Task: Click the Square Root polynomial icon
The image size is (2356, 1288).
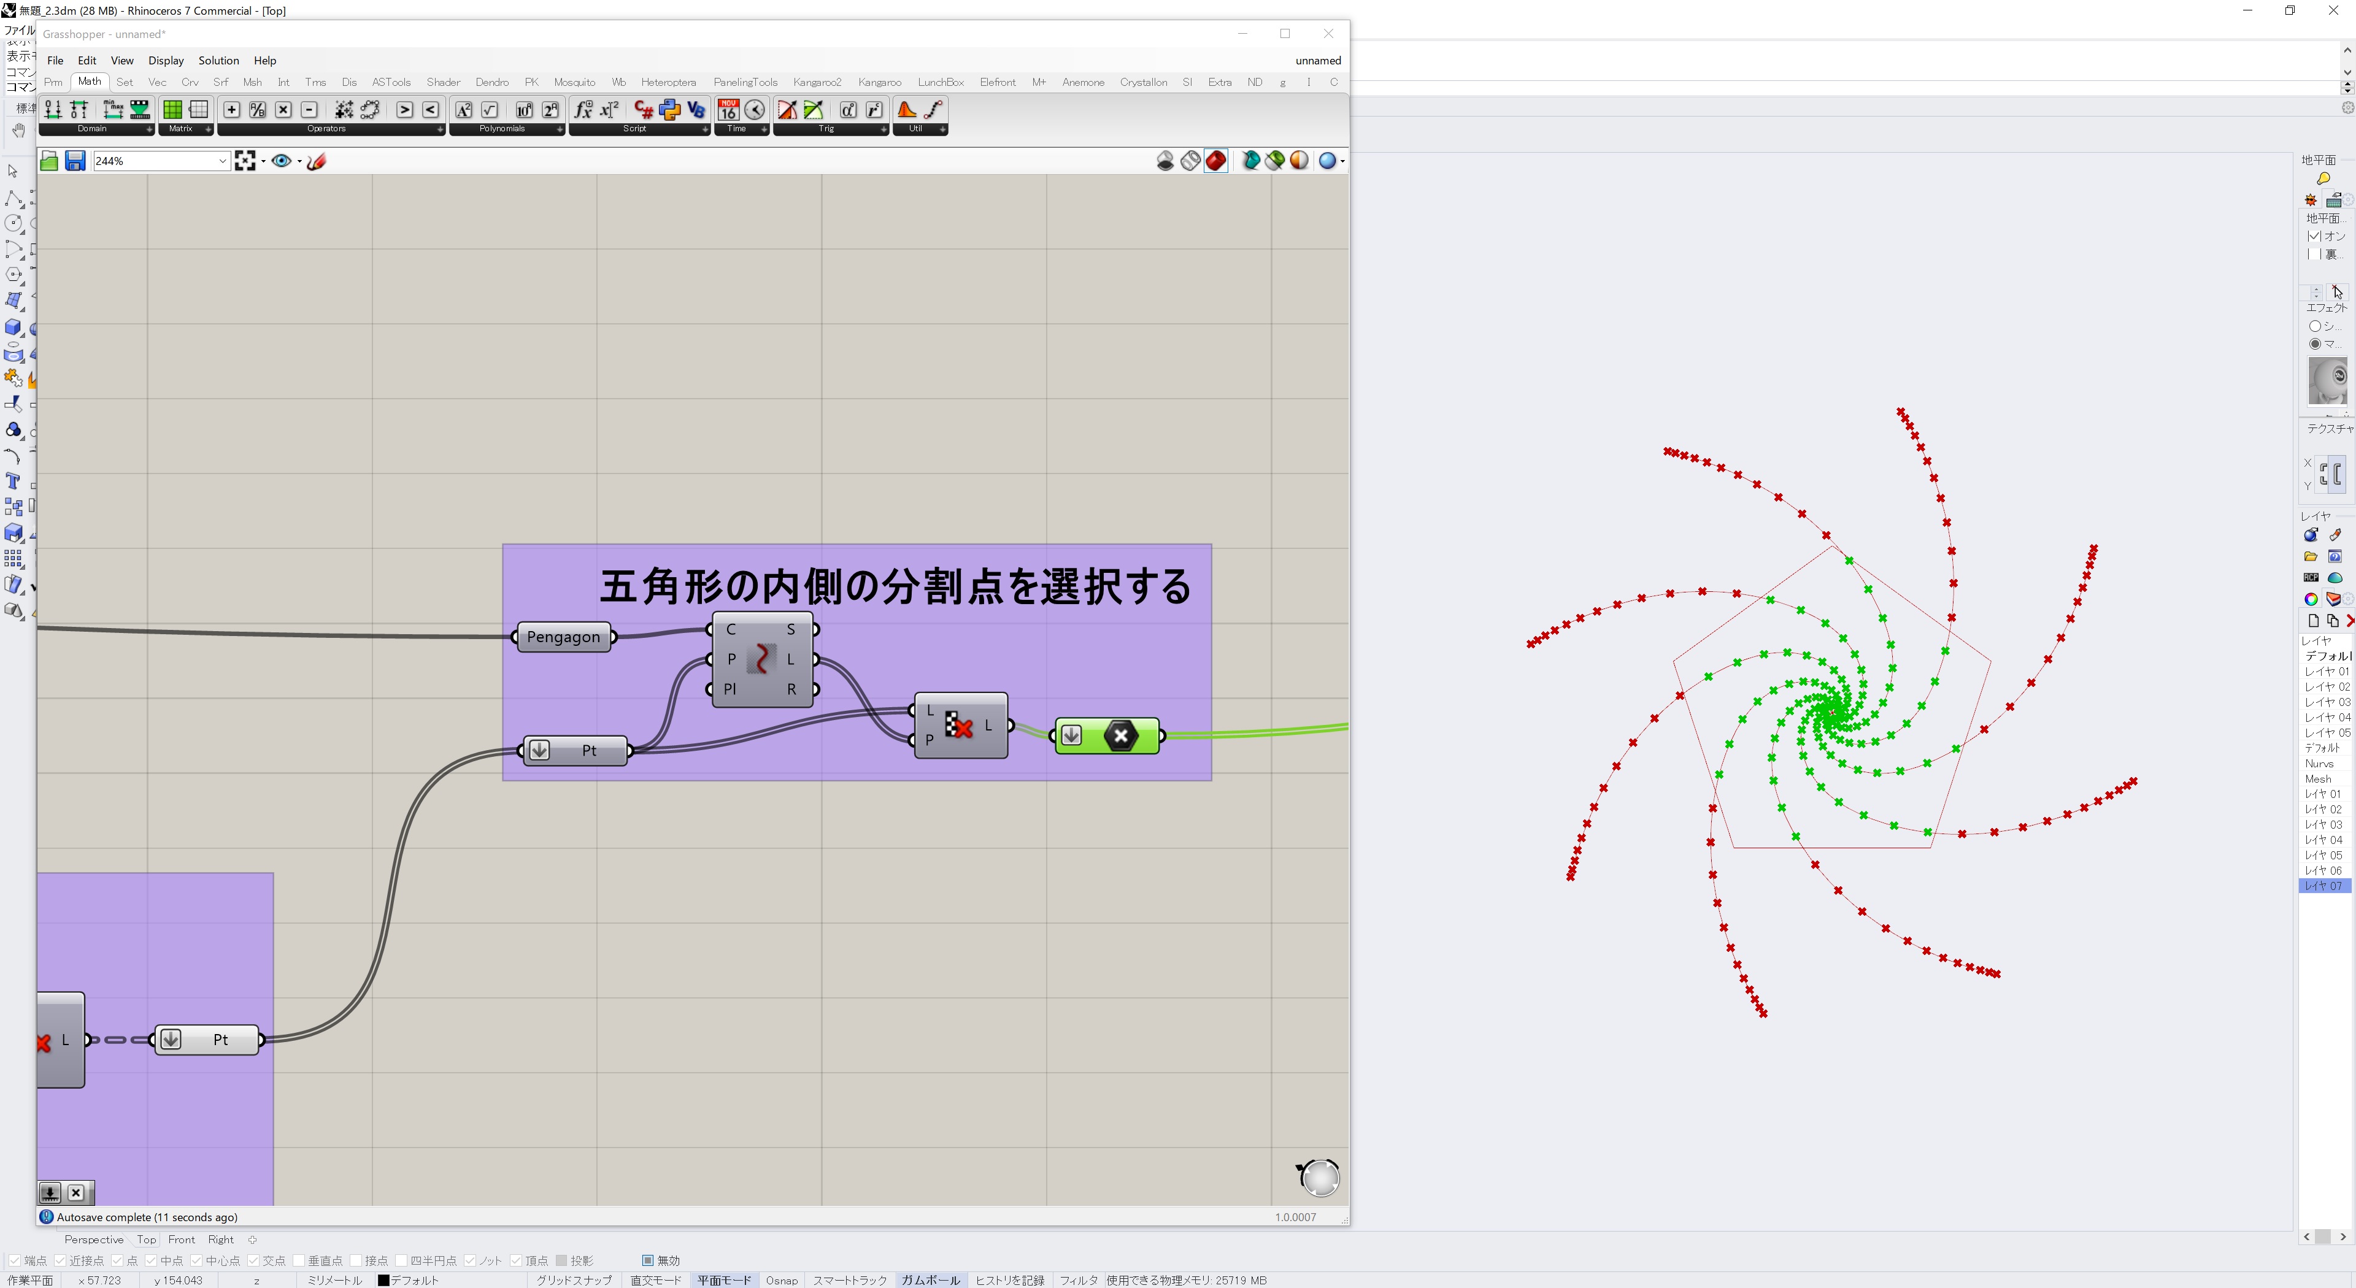Action: coord(490,110)
